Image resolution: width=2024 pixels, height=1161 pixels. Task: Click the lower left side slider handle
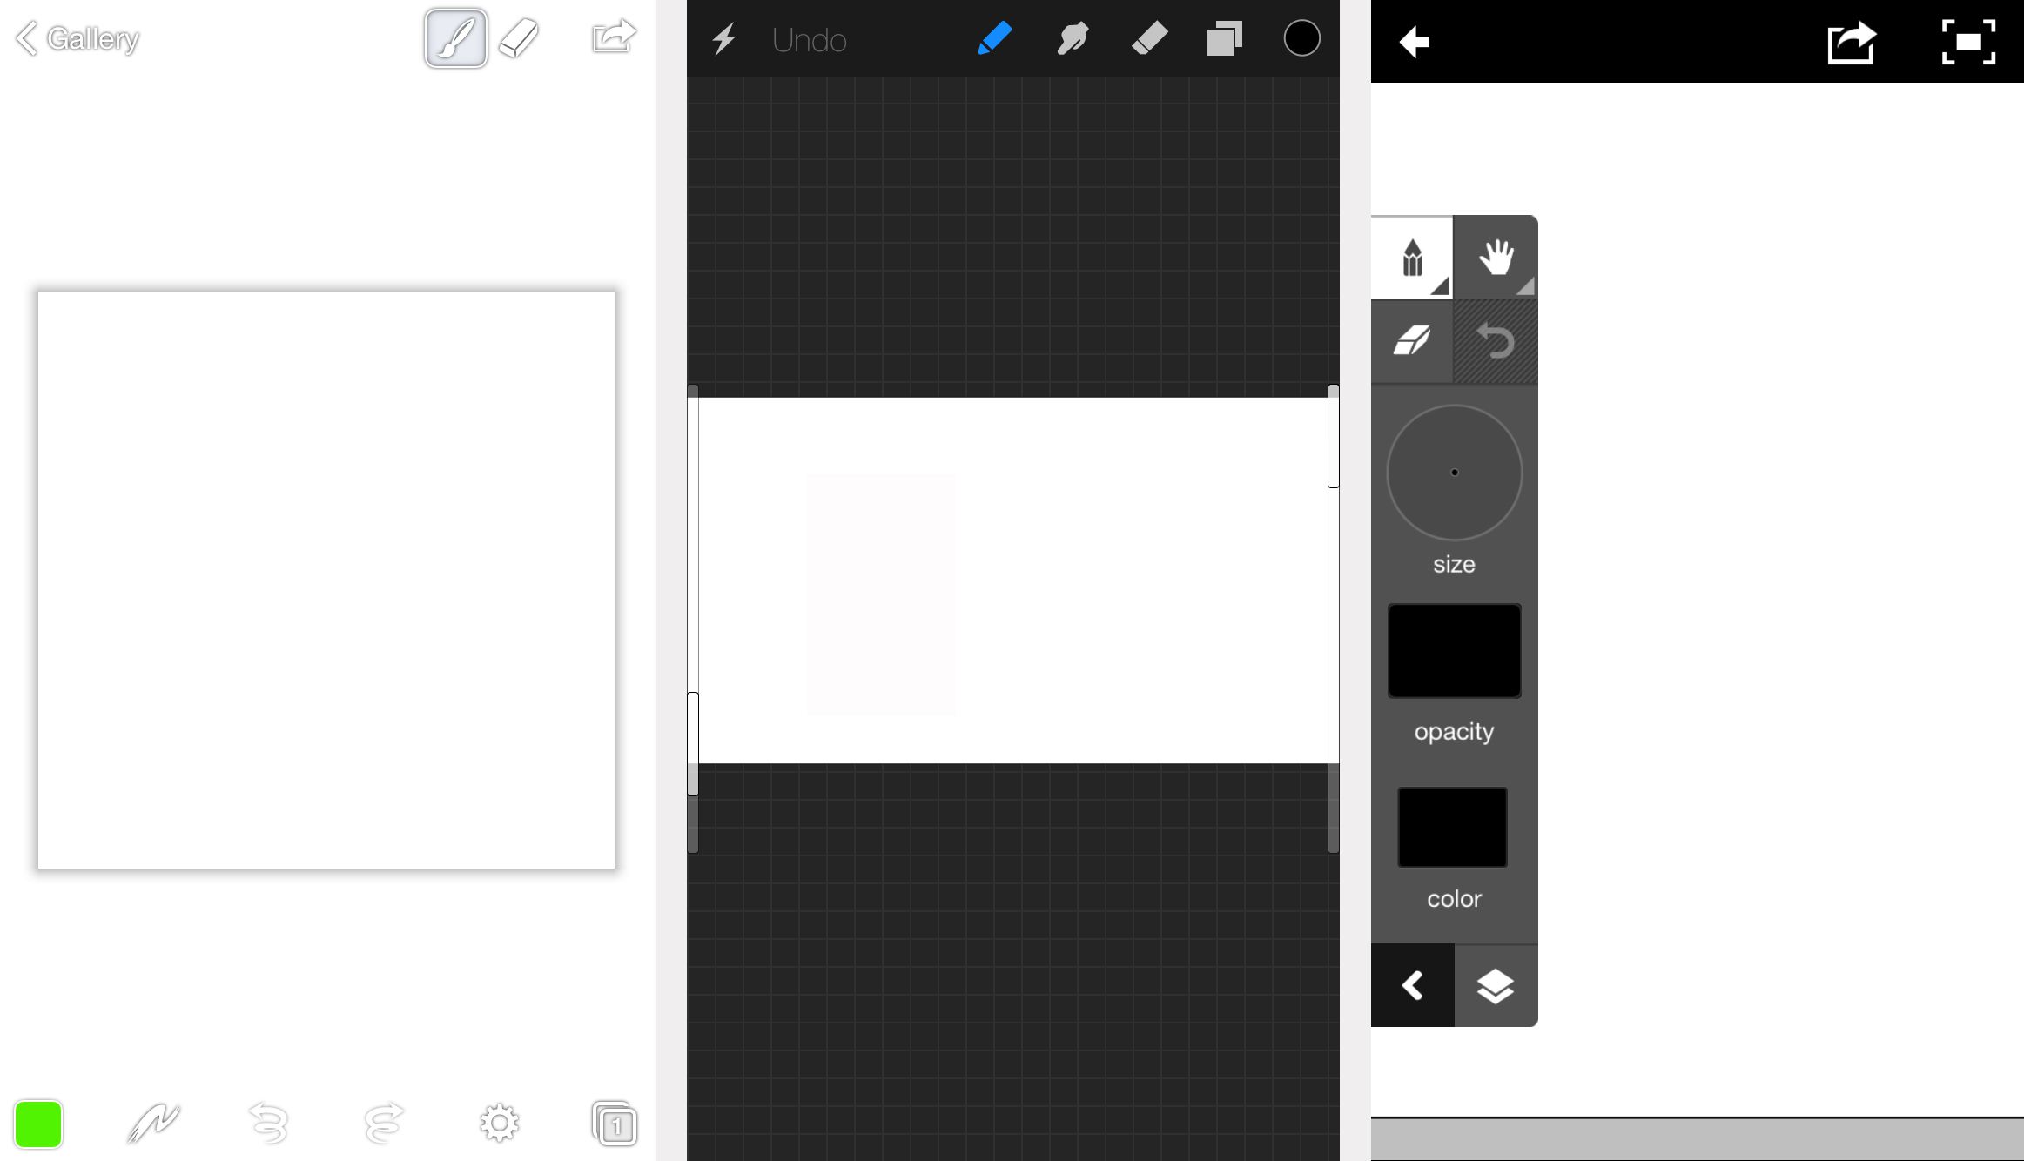tap(693, 744)
